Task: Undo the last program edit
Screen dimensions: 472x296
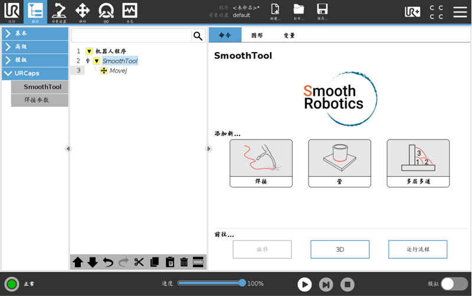Action: 108,262
